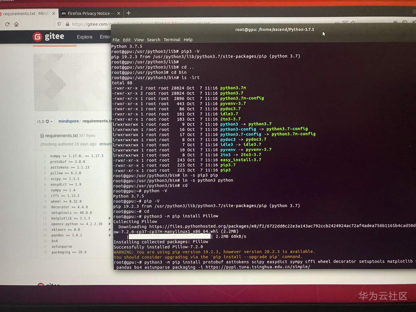
Task: Click the 'cffi >= 1.13.2' line
Action: 65,196
